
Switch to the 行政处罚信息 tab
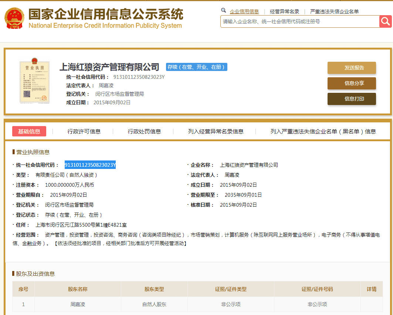(144, 131)
